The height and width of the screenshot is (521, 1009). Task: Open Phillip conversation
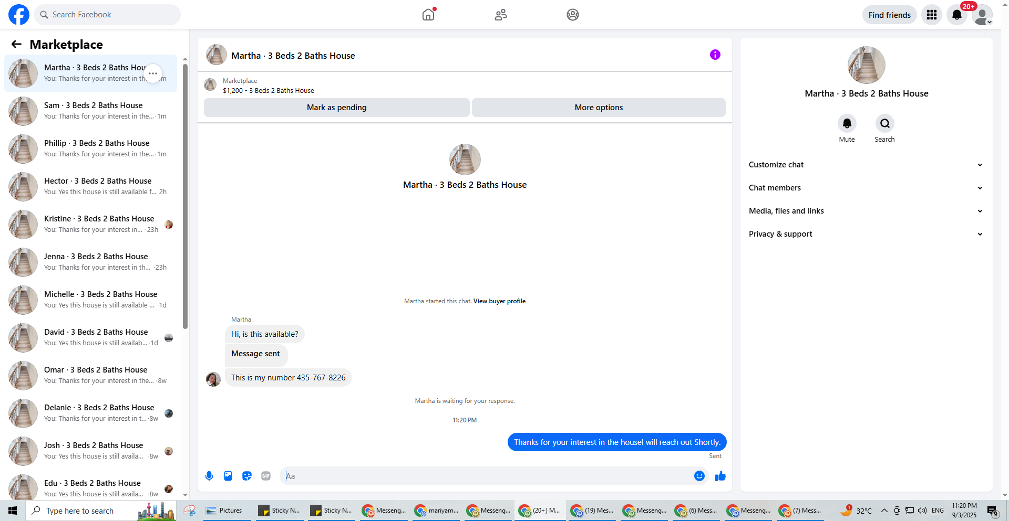coord(90,148)
